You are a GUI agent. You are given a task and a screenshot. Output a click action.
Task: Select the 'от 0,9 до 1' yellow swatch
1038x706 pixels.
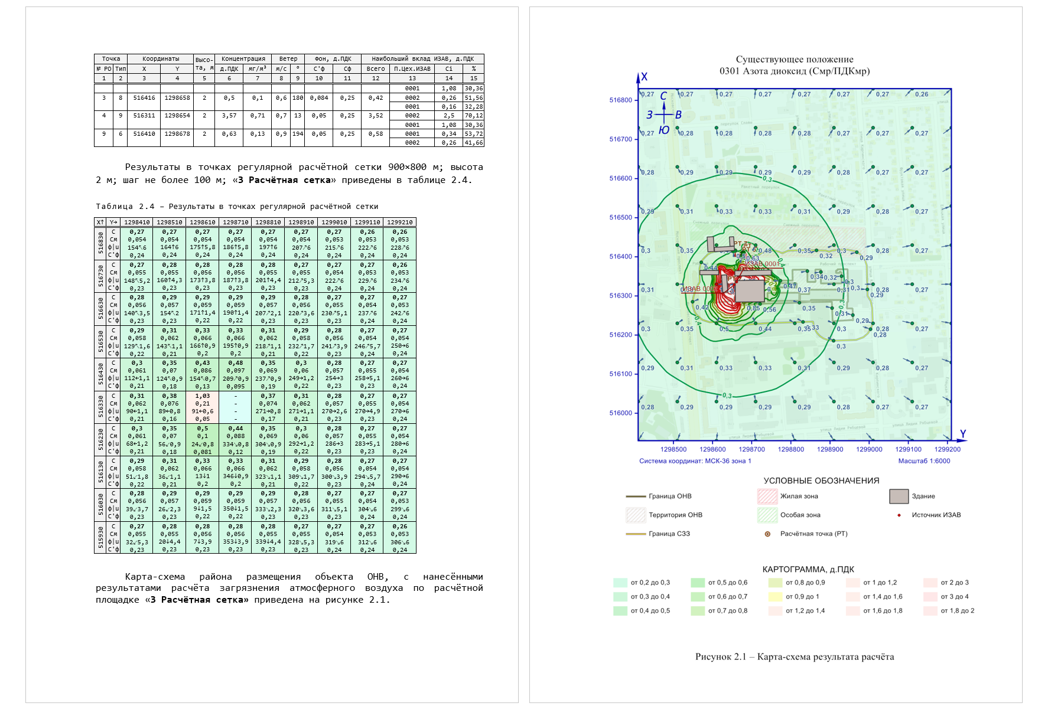[x=775, y=597]
